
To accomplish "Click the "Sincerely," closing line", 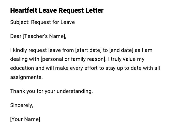I will tap(22, 105).
